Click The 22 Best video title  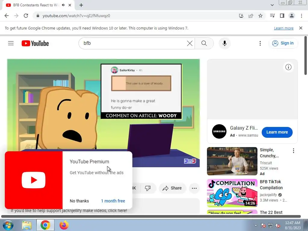(271, 212)
